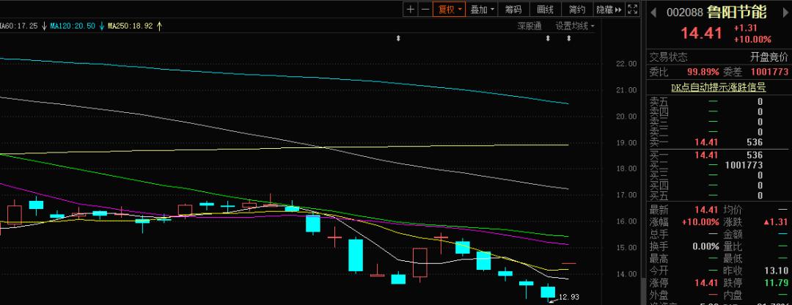Open the 深股通 link
The image size is (792, 305).
point(529,26)
